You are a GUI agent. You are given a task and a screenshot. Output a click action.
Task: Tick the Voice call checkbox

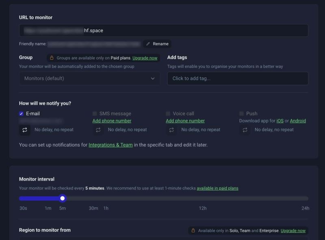click(168, 114)
